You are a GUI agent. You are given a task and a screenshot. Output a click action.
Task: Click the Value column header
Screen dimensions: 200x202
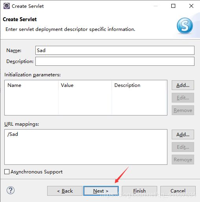coord(67,85)
